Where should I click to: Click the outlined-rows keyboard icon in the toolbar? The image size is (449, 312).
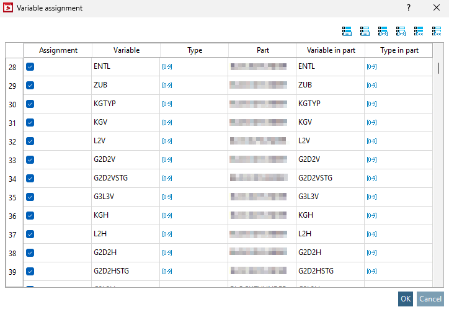click(365, 30)
